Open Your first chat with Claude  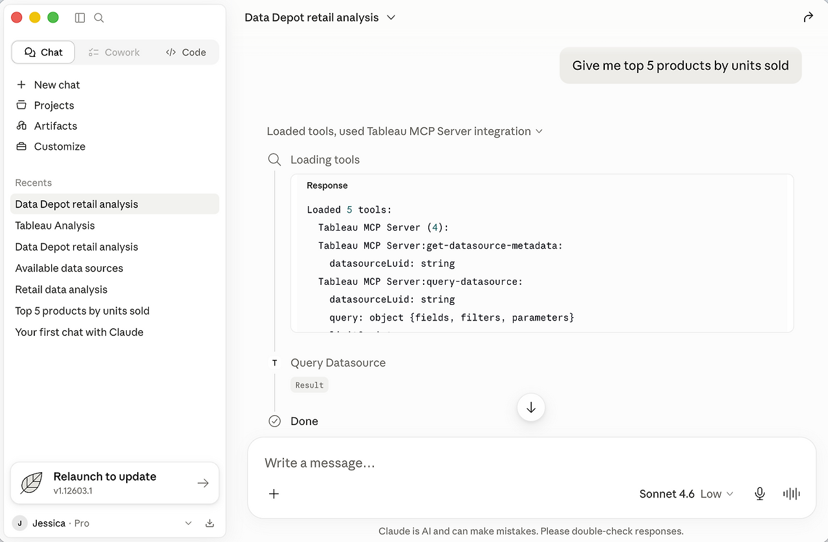[115, 332]
